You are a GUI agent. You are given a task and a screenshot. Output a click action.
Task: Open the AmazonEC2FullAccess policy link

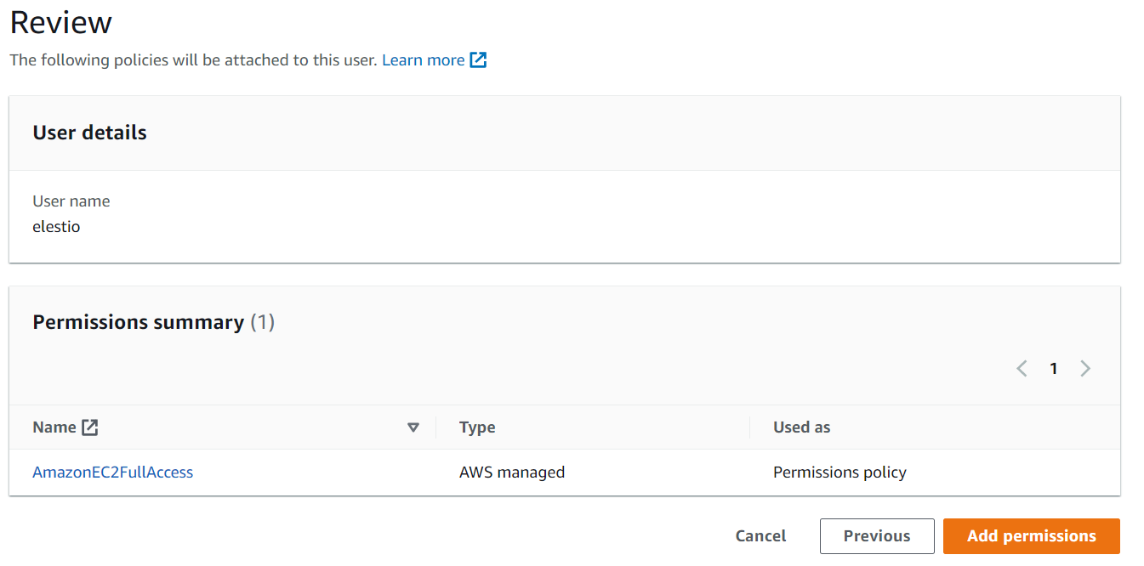(112, 473)
